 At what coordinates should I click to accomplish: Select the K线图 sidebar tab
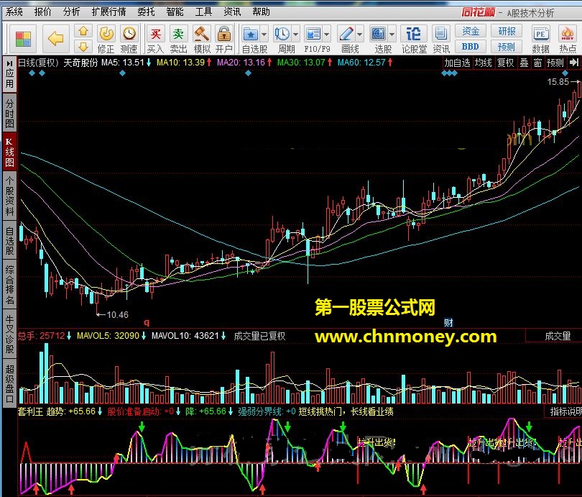9,152
